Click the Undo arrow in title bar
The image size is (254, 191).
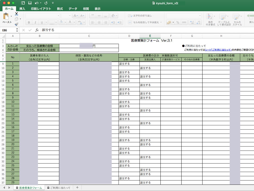[x=37, y=3]
